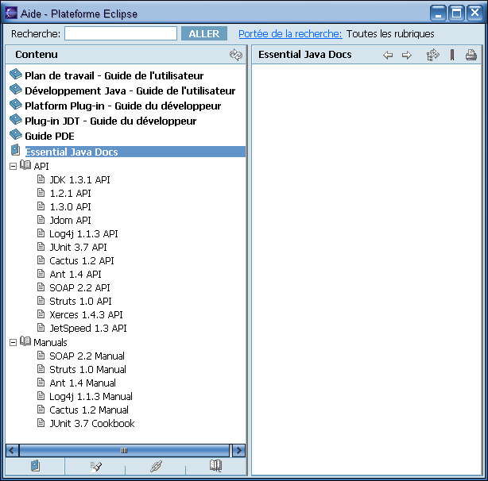Screen dimensions: 488x481
Task: Go forward with the right arrow icon
Action: click(x=407, y=55)
